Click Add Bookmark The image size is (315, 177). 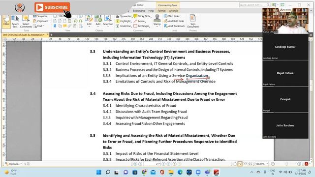[x=174, y=26]
